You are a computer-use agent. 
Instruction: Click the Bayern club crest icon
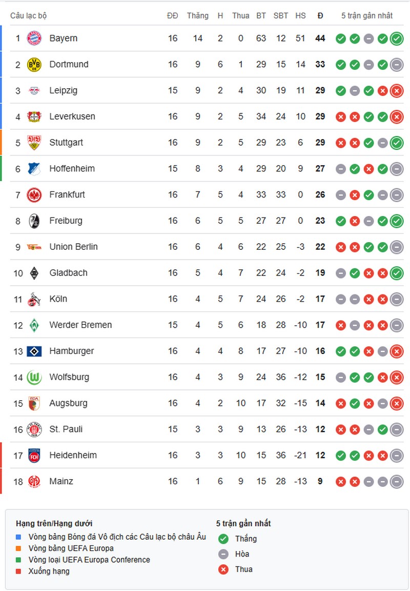[x=34, y=38]
